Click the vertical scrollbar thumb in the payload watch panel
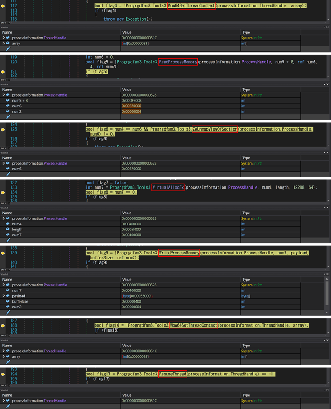Viewport: 331px width, 409px height. tap(327, 293)
